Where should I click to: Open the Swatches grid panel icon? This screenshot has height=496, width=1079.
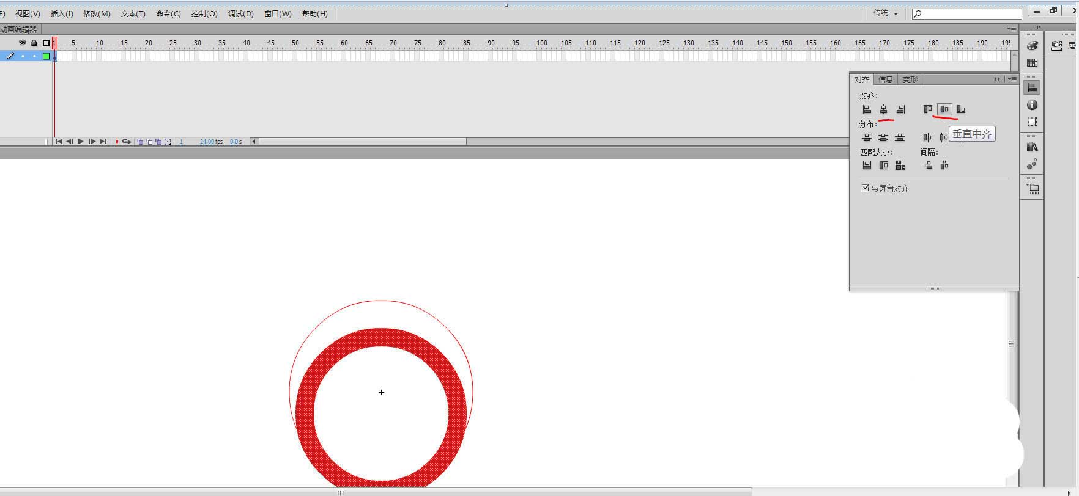(1033, 62)
